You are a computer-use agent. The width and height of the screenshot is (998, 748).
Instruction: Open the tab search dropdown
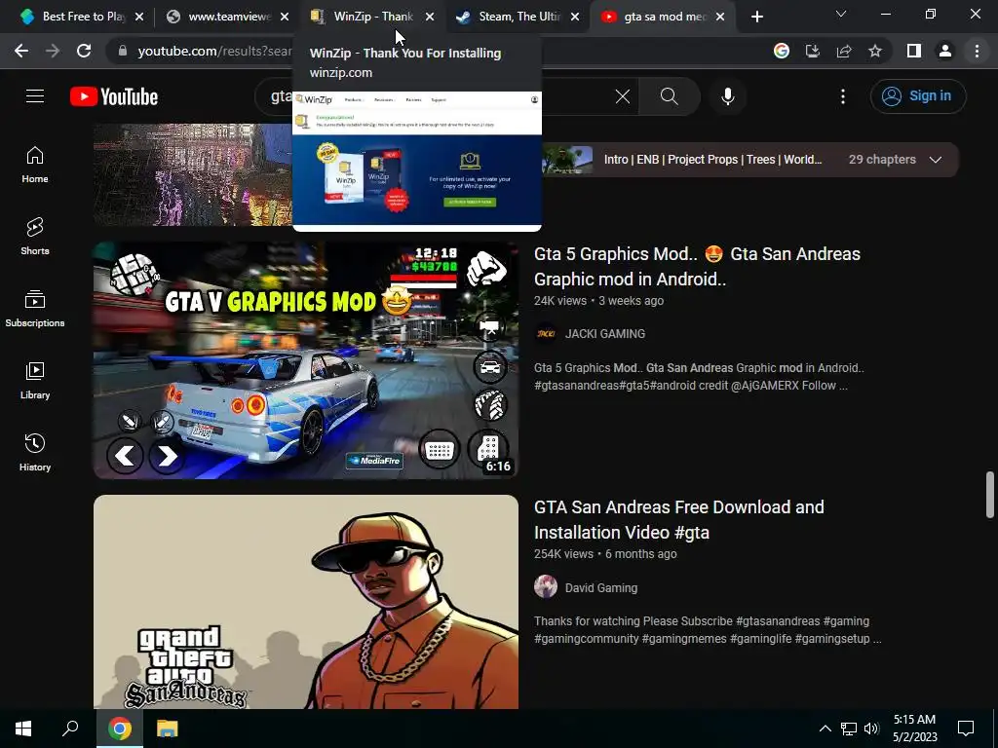[841, 14]
